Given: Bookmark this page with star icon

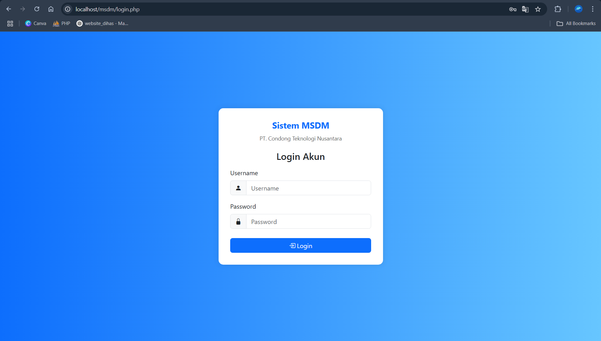Looking at the screenshot, I should click(x=538, y=9).
